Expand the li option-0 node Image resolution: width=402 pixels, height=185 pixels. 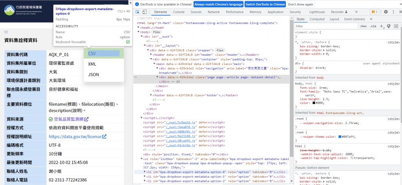click(145, 172)
